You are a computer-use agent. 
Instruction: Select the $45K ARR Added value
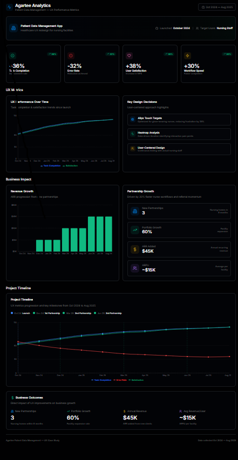pyautogui.click(x=148, y=251)
